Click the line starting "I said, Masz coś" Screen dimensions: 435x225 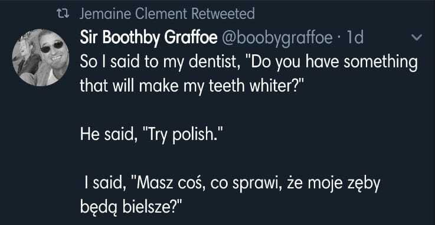tap(232, 184)
